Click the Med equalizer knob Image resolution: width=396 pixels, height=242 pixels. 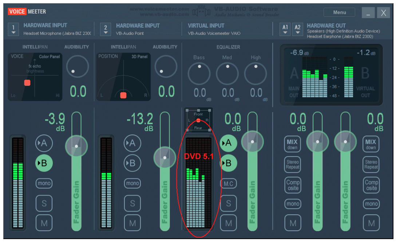(227, 74)
